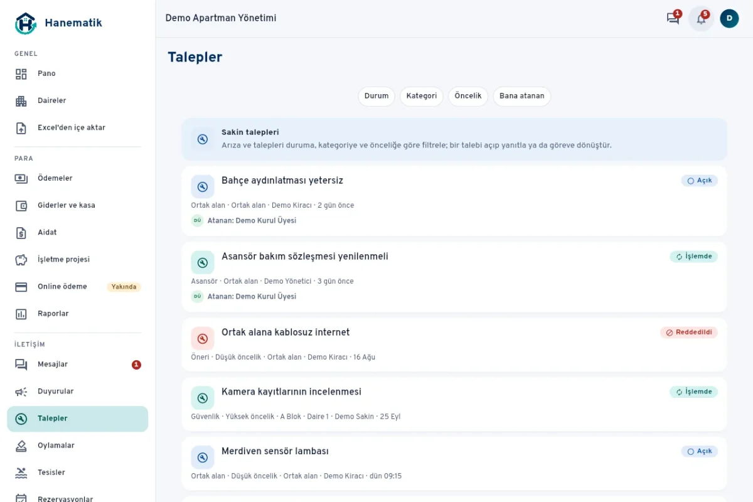753x502 pixels.
Task: Click Açık badge on Merdiven sensör lambası
Action: pos(700,452)
